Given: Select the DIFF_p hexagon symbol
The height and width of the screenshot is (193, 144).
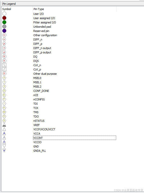Looking at the screenshot, I should click(4, 44).
